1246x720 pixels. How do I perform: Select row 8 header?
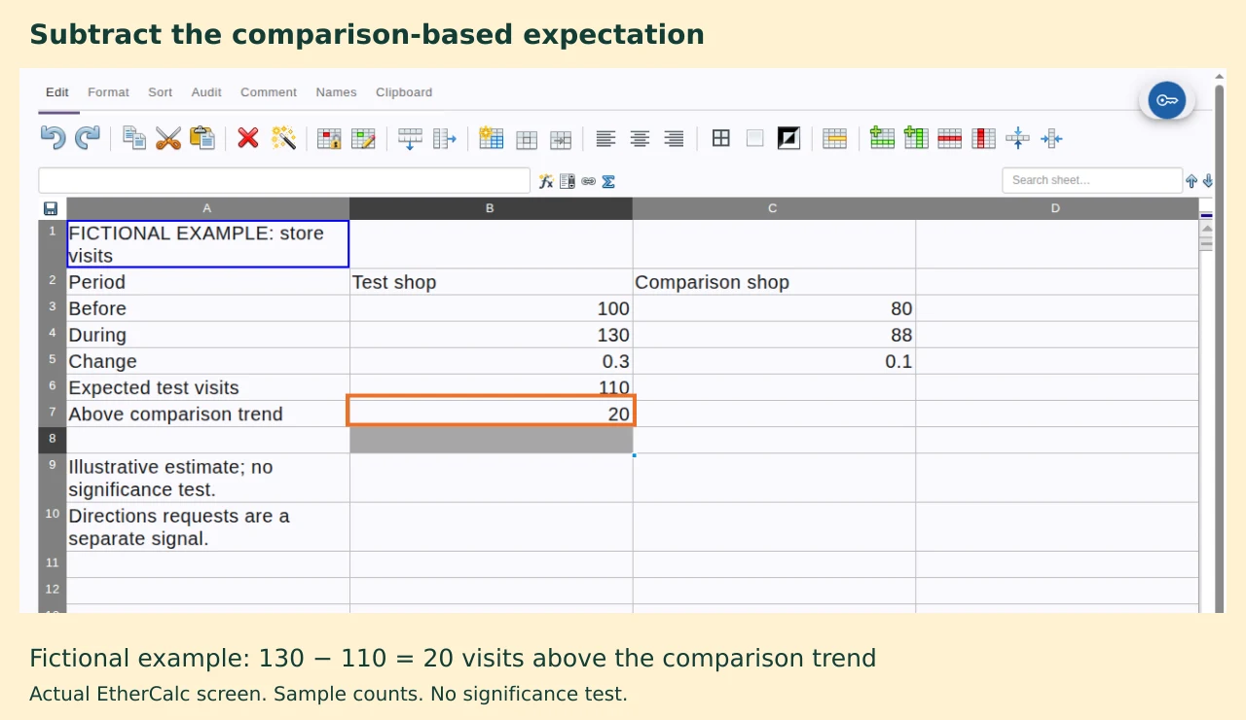pos(53,440)
